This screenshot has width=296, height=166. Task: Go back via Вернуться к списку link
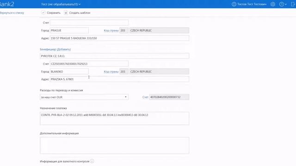[12, 13]
